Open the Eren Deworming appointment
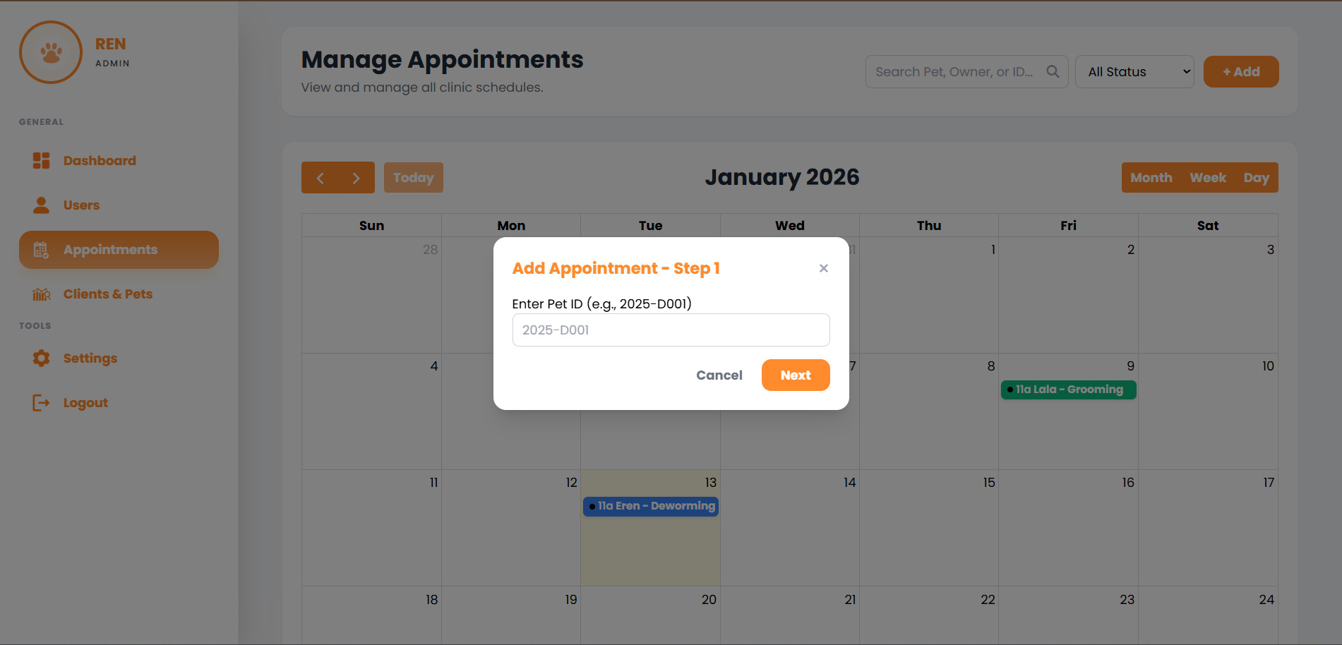The width and height of the screenshot is (1342, 645). click(650, 506)
